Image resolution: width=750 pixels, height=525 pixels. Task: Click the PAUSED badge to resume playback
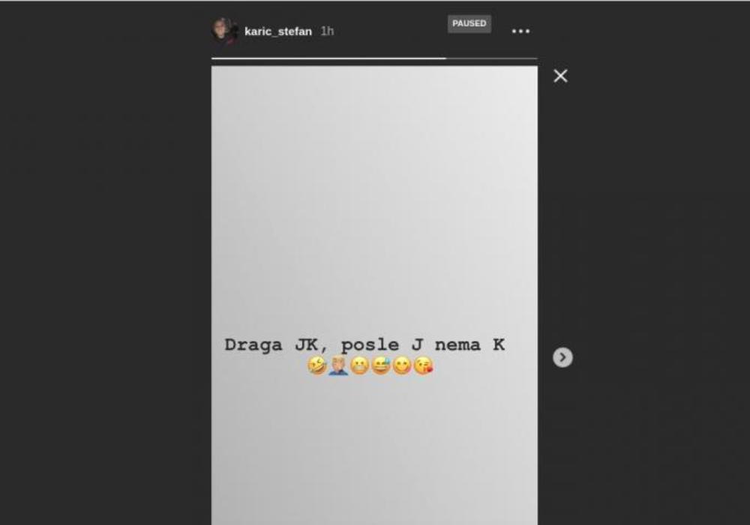coord(469,23)
